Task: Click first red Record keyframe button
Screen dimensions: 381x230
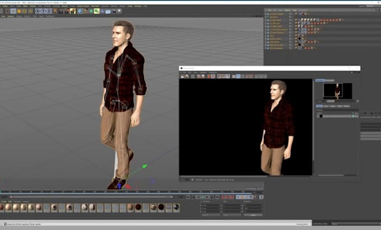Action: click(224, 197)
